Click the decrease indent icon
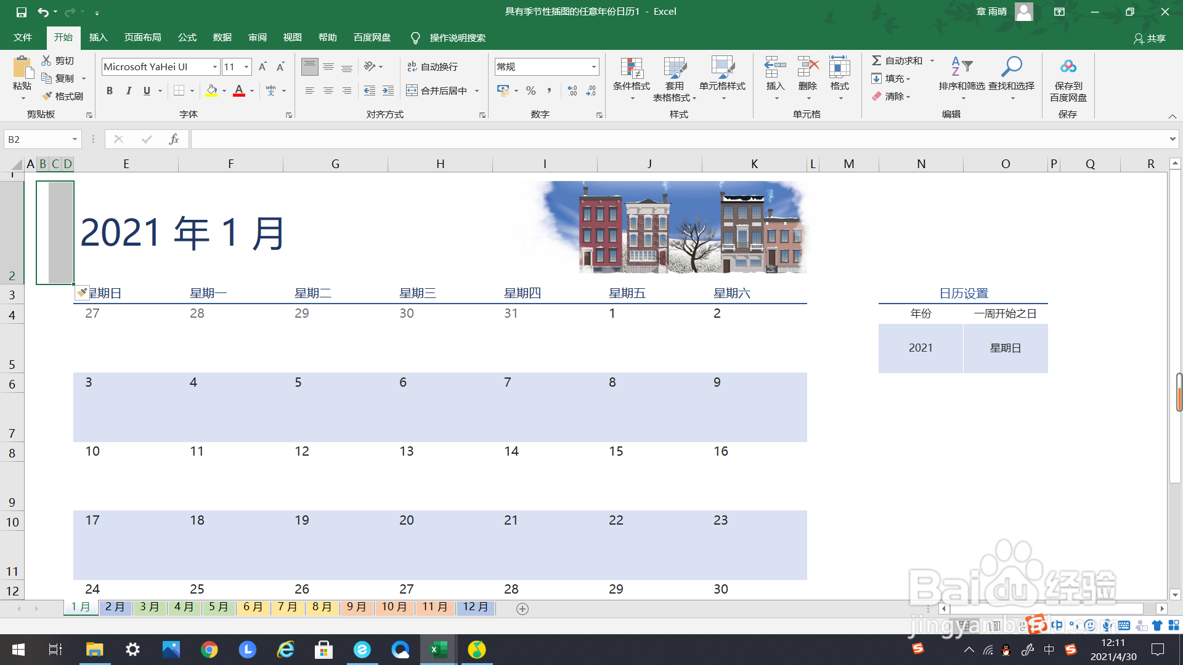The width and height of the screenshot is (1183, 665). coord(370,91)
